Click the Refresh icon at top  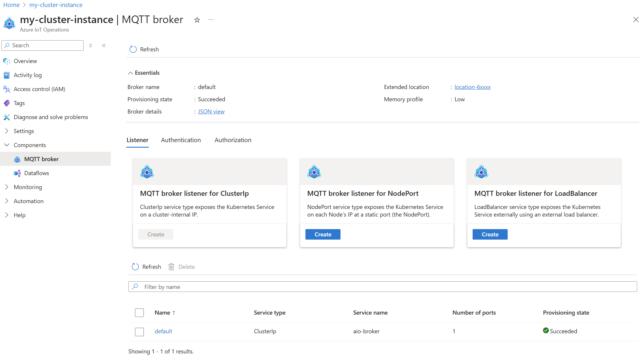[x=132, y=49]
